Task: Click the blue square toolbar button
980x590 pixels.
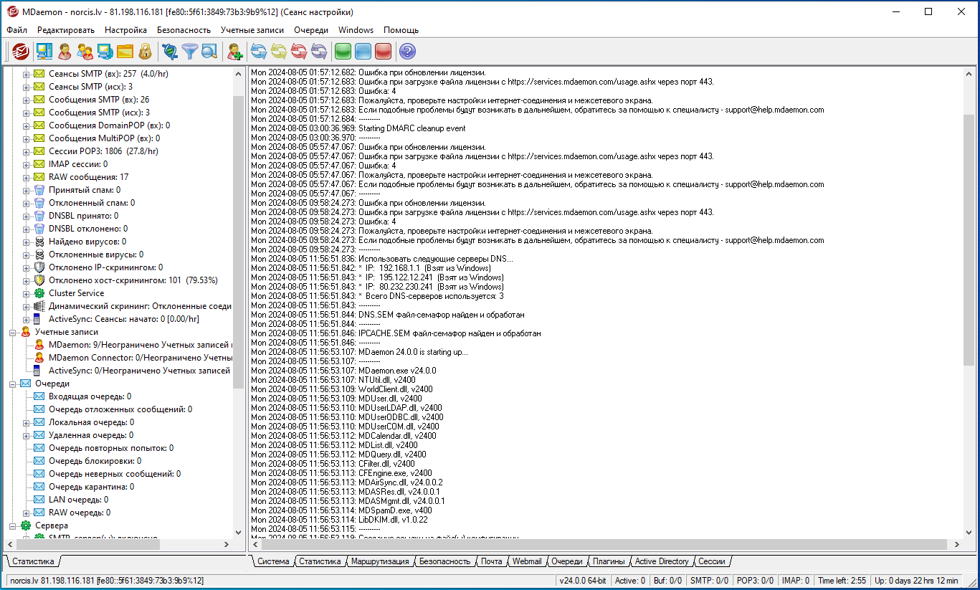Action: 363,52
